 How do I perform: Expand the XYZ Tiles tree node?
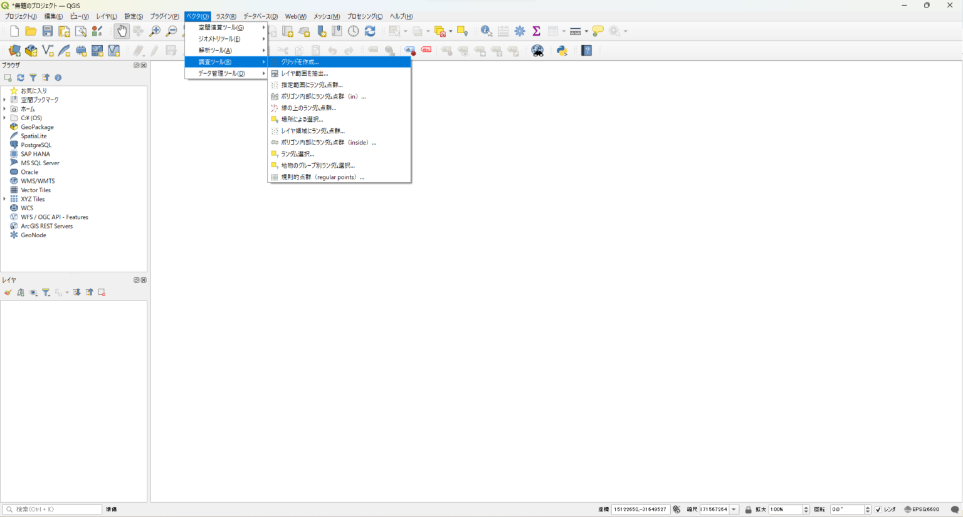click(4, 199)
